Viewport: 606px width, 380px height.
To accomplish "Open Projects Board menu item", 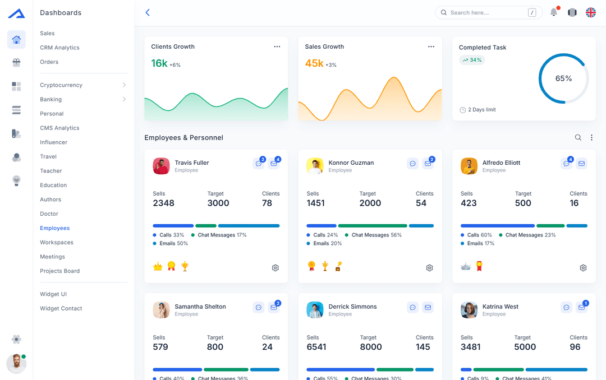I will pos(60,271).
